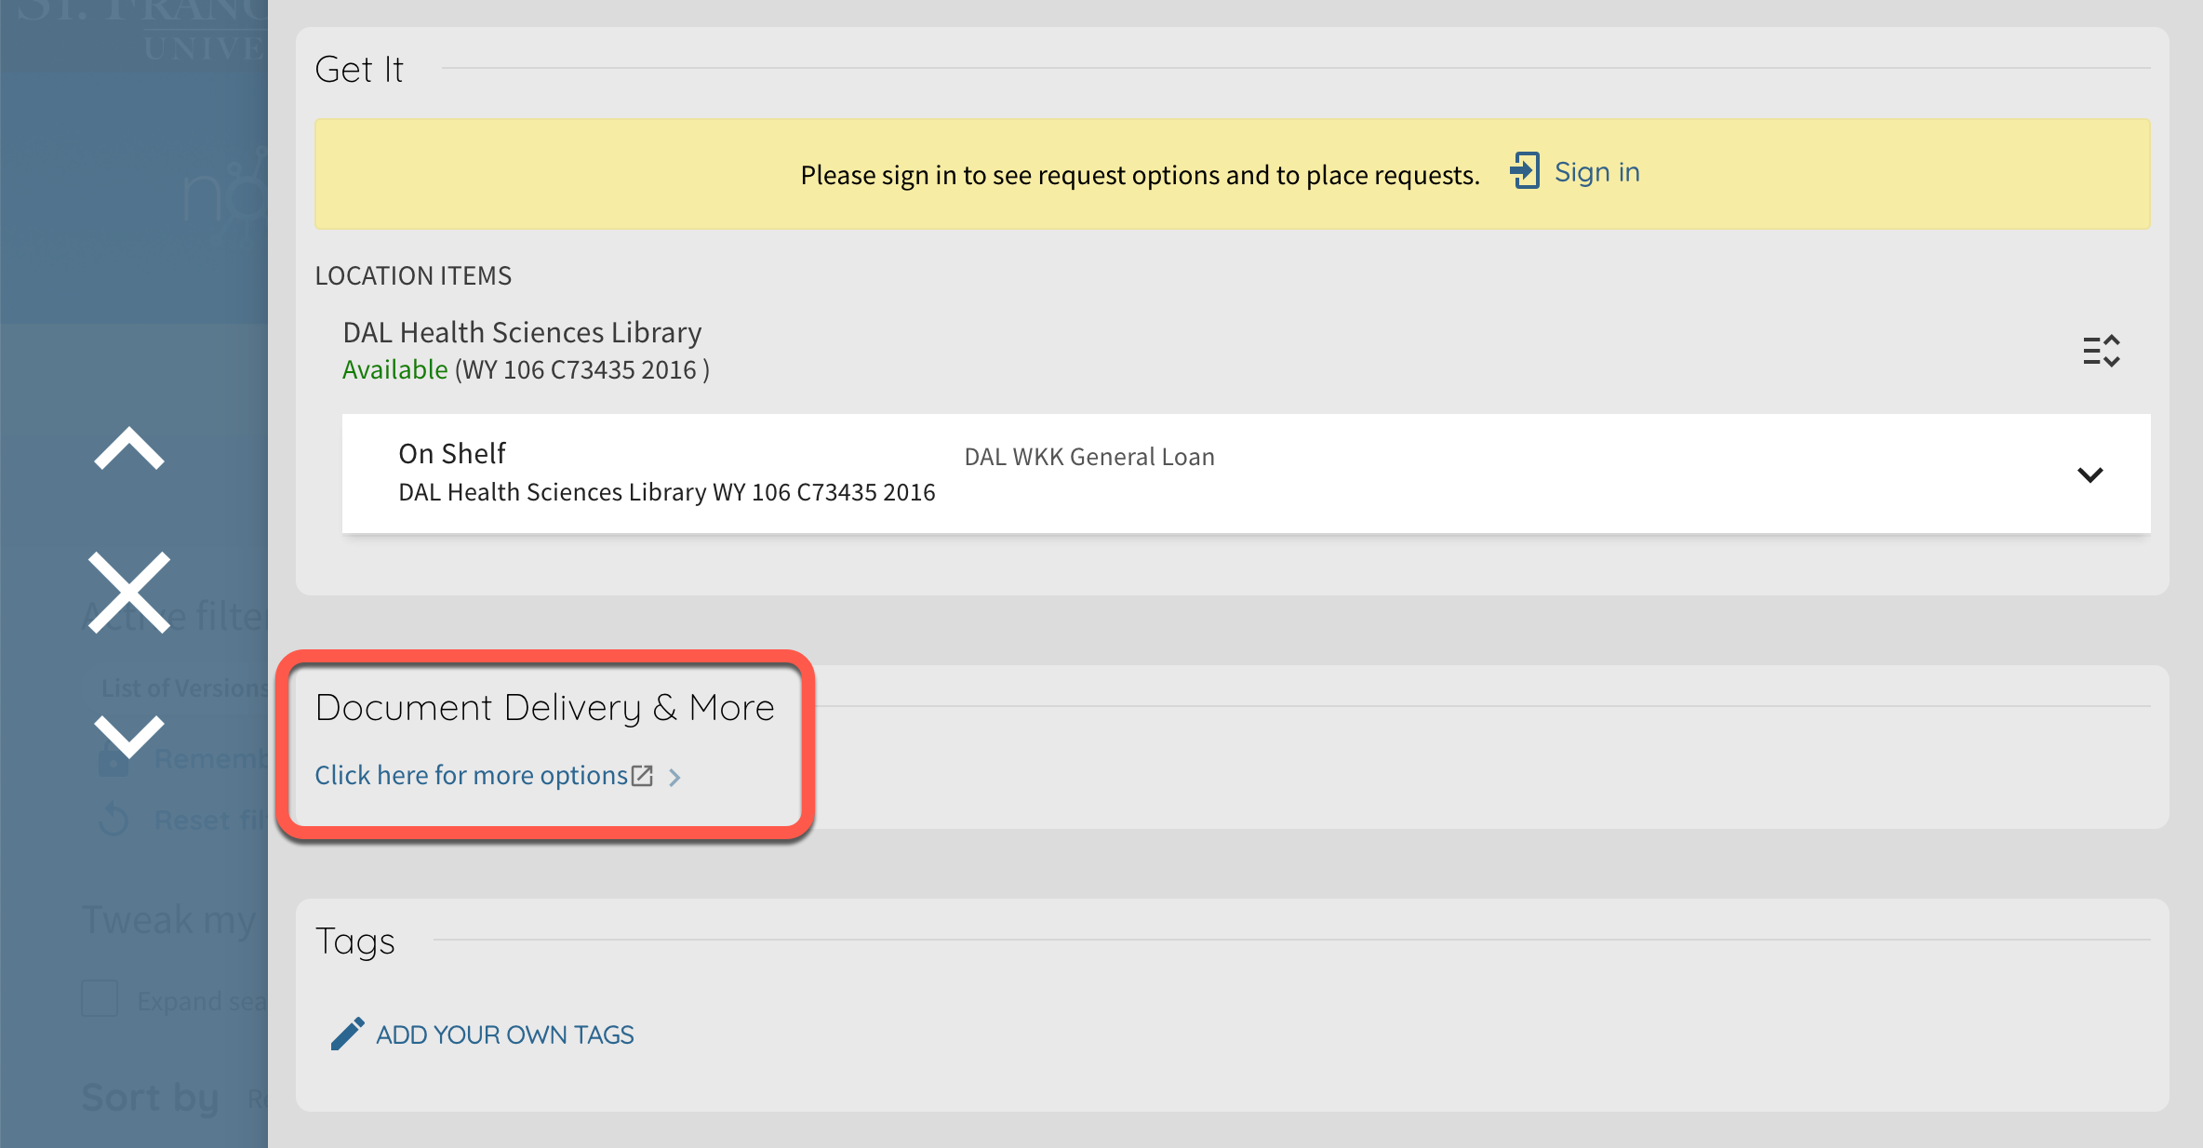Expand the On Shelf item chevron
The height and width of the screenshot is (1148, 2203).
point(2090,475)
